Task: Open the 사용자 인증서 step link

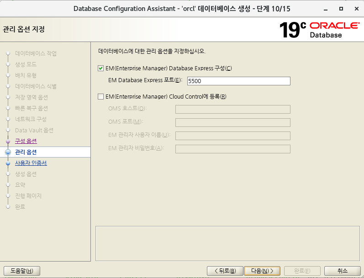Action: (x=31, y=163)
